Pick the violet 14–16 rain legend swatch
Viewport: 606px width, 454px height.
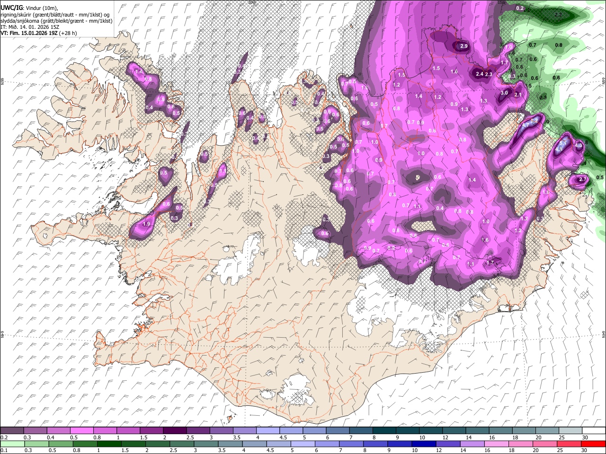click(x=472, y=444)
